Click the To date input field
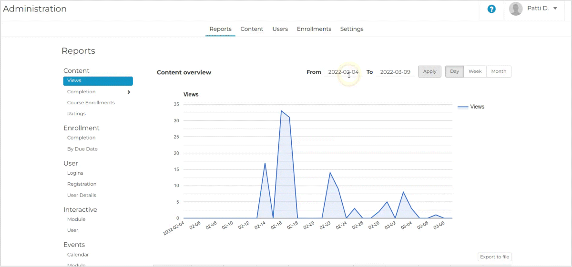The width and height of the screenshot is (572, 267). 395,72
